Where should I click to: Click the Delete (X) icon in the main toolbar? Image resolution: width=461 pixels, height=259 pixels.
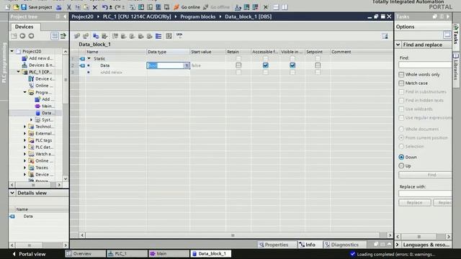tap(94, 7)
